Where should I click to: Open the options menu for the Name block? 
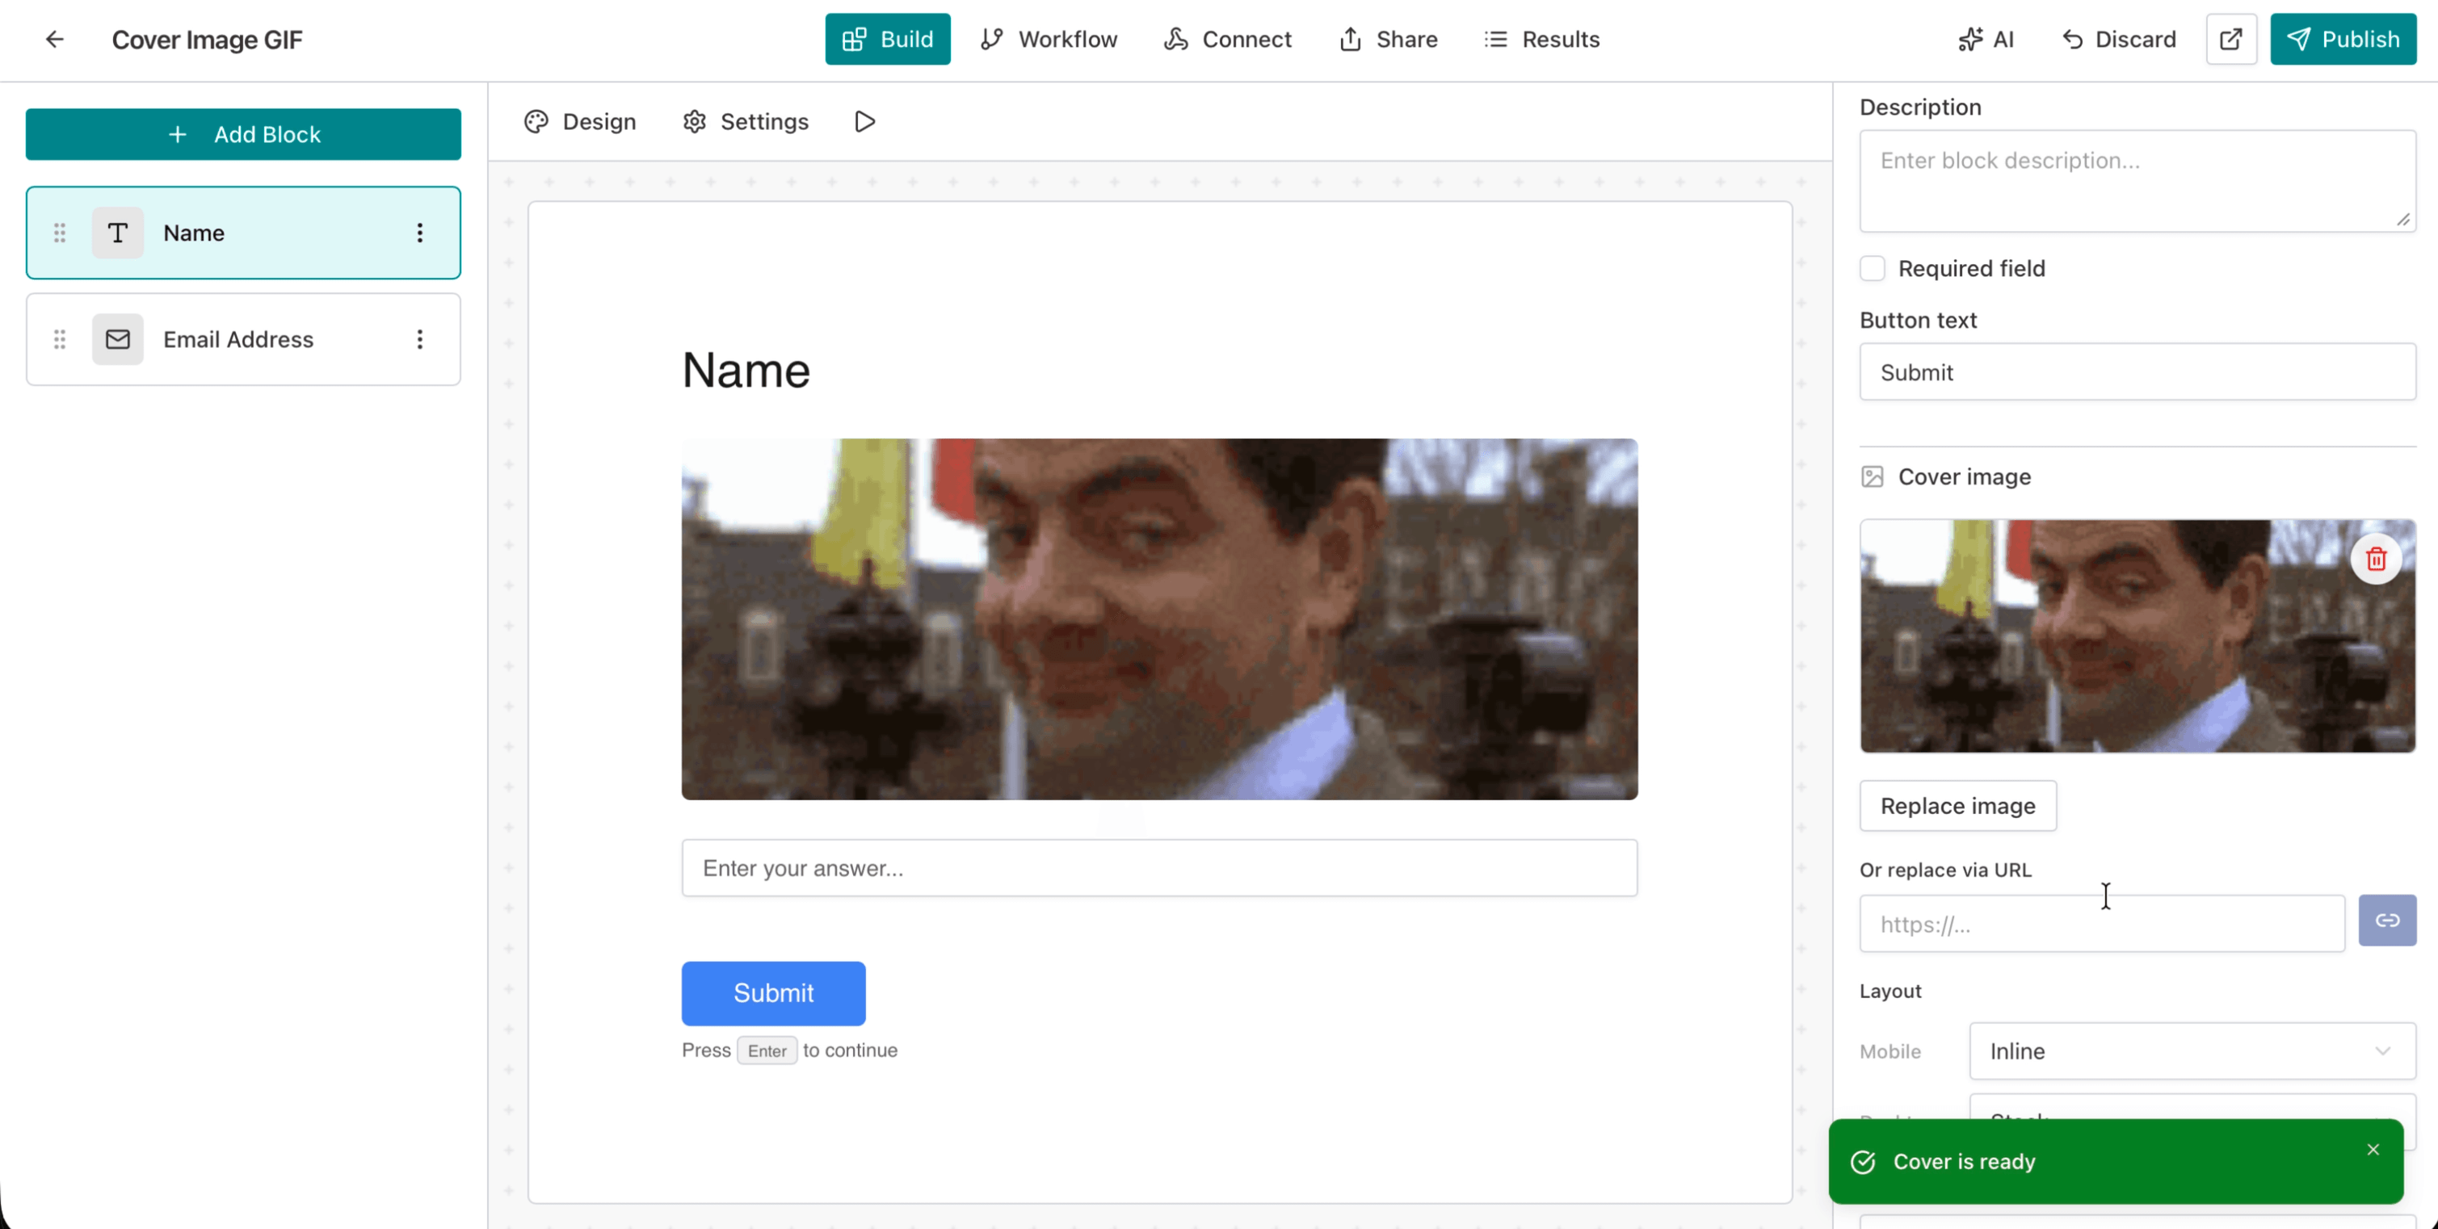click(420, 233)
